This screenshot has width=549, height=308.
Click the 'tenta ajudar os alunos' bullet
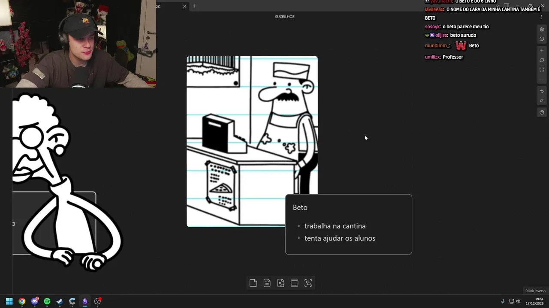tap(340, 238)
